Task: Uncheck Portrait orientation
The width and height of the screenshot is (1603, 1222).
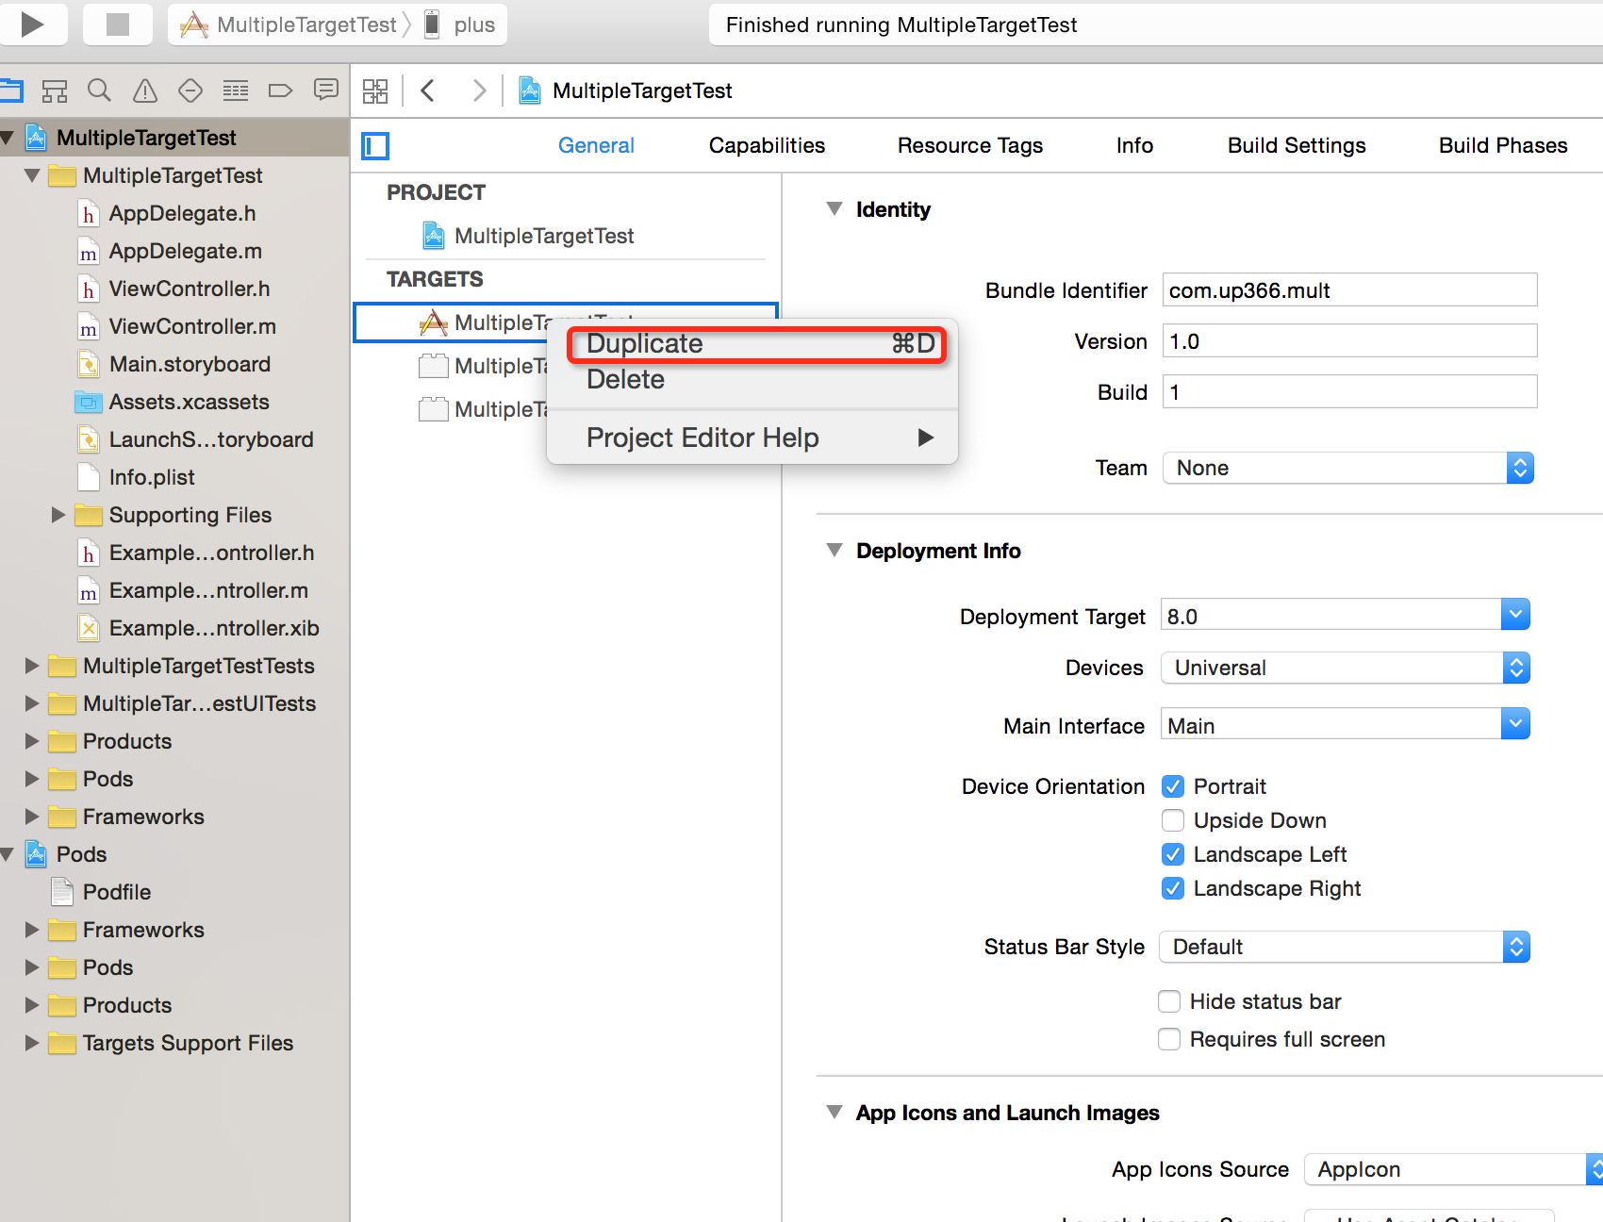Action: [1173, 786]
